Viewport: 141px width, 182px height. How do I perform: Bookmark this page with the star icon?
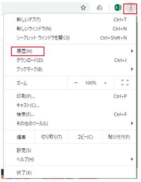pyautogui.click(x=83, y=7)
